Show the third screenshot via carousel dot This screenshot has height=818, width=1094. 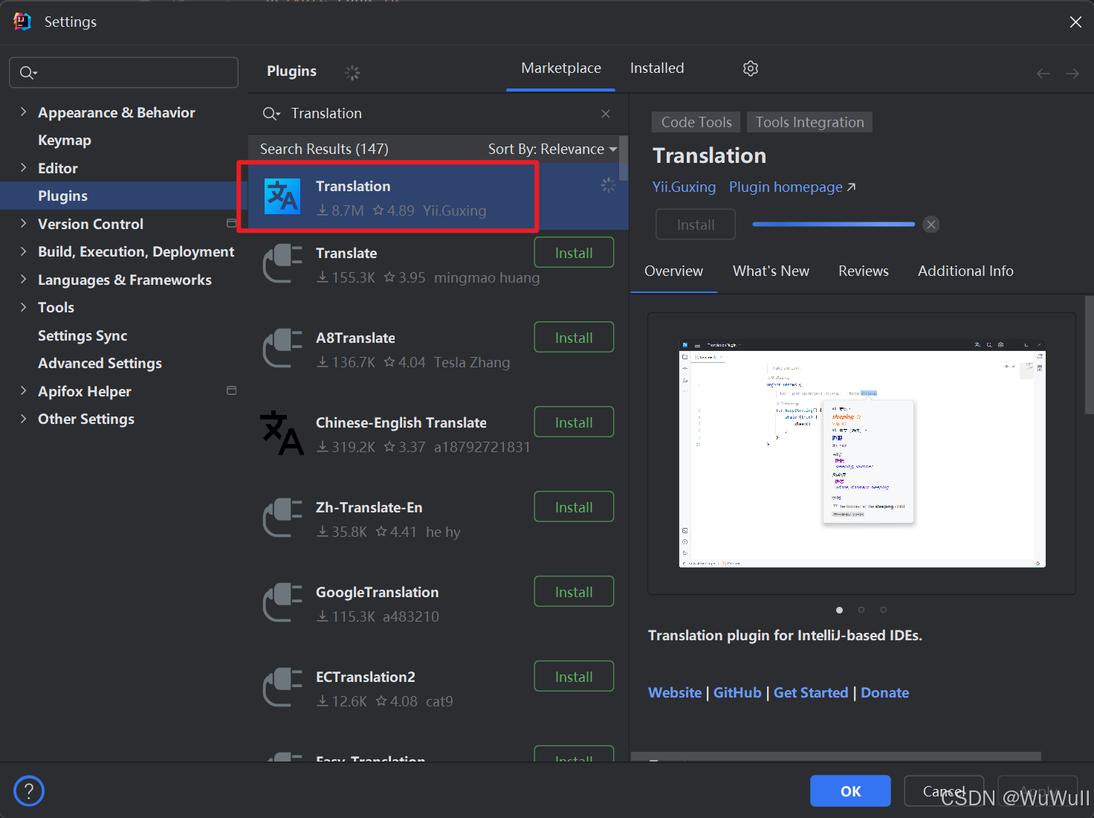tap(883, 610)
